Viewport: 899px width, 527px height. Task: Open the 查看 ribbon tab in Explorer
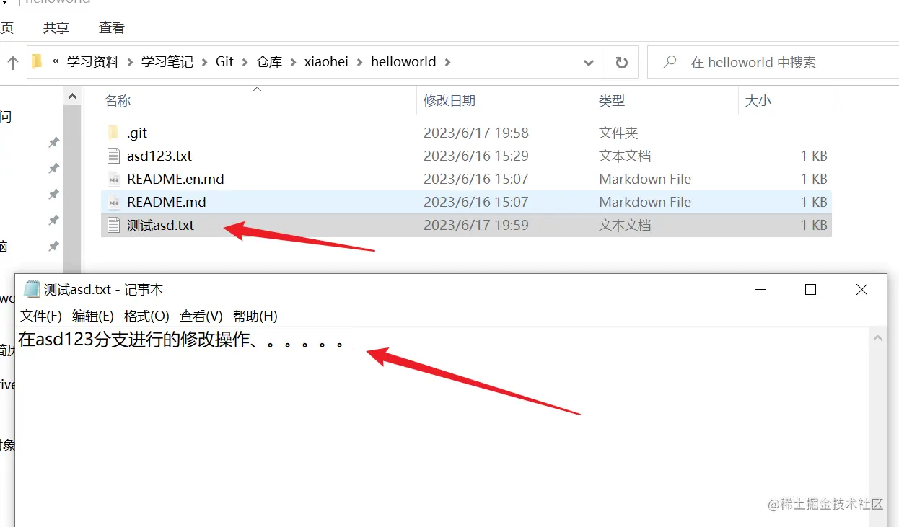[x=112, y=28]
